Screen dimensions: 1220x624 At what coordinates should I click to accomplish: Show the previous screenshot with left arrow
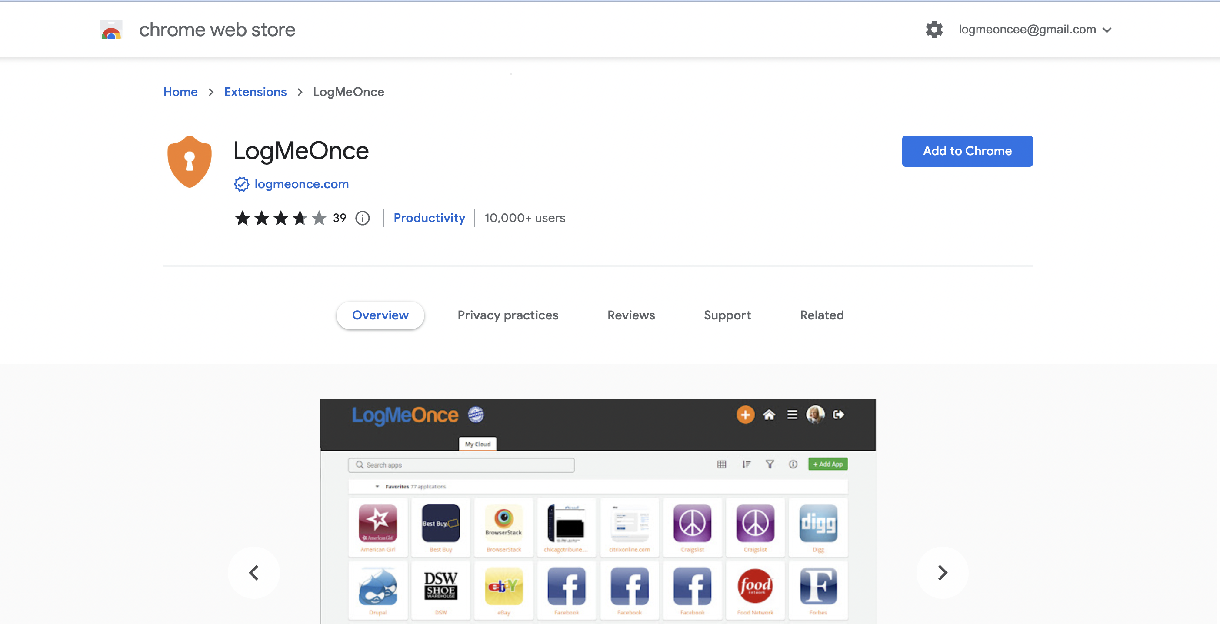[254, 572]
